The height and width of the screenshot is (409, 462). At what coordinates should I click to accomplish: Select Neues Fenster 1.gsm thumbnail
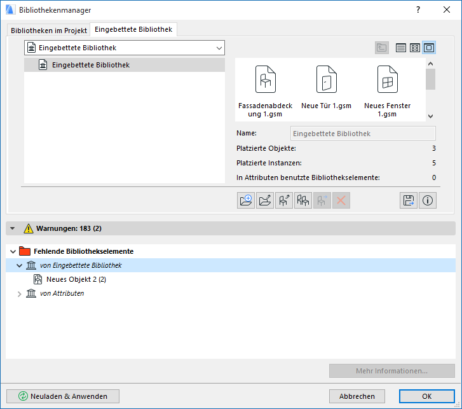tap(387, 91)
